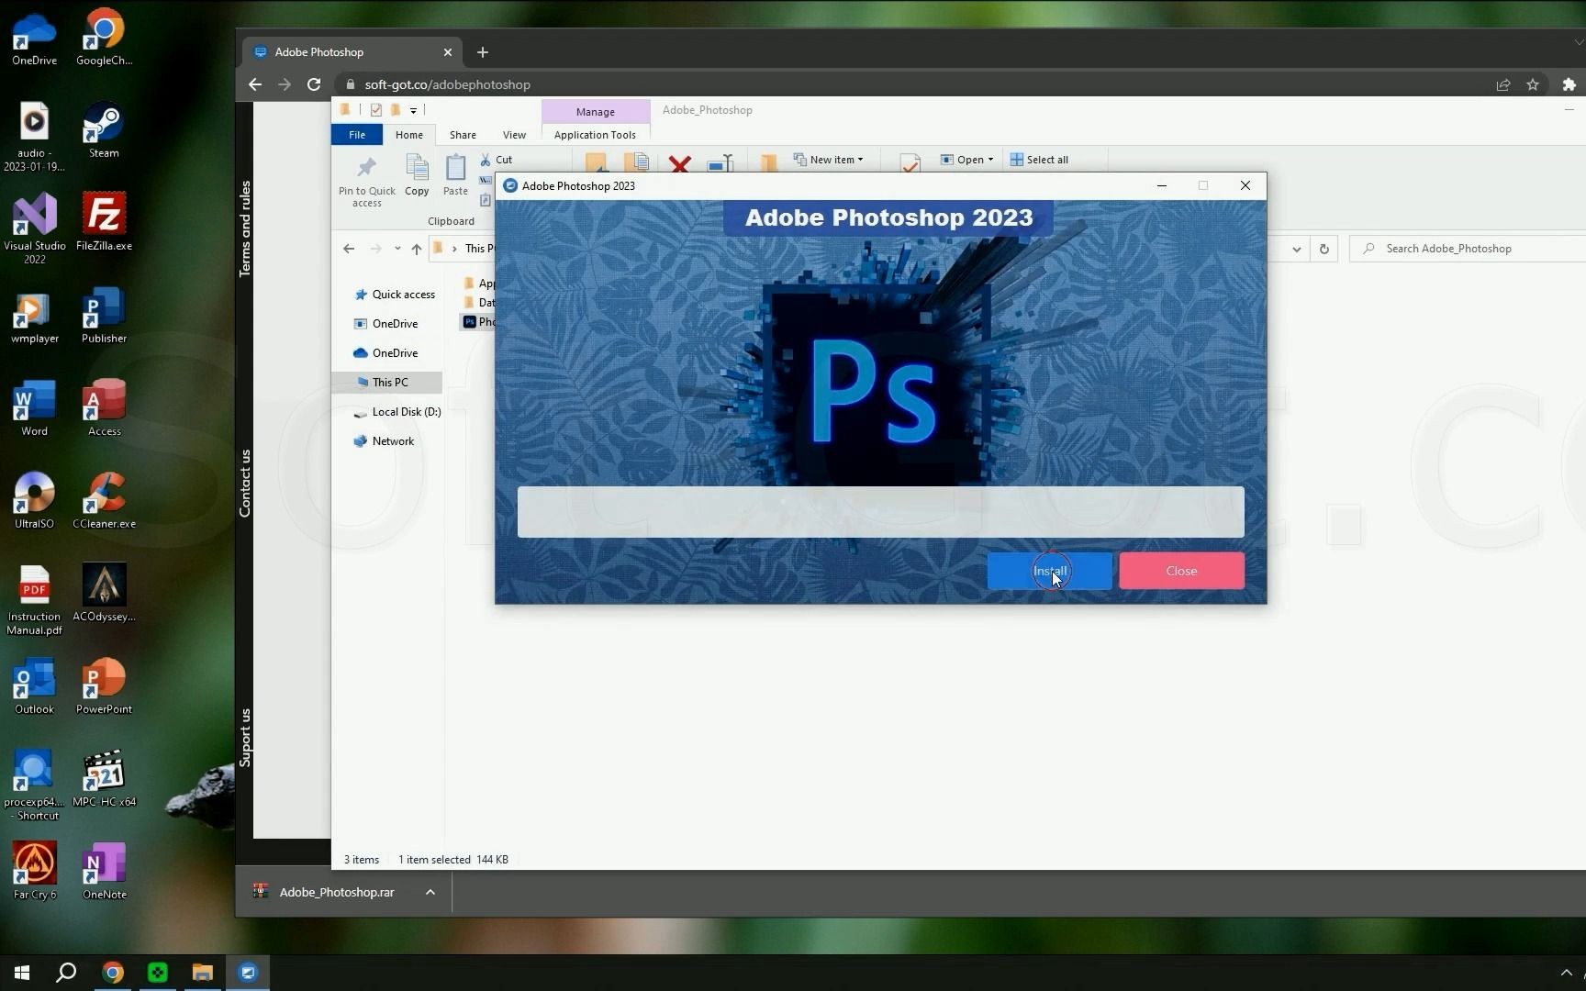1586x991 pixels.
Task: Open the Application Tools tab
Action: pyautogui.click(x=595, y=135)
